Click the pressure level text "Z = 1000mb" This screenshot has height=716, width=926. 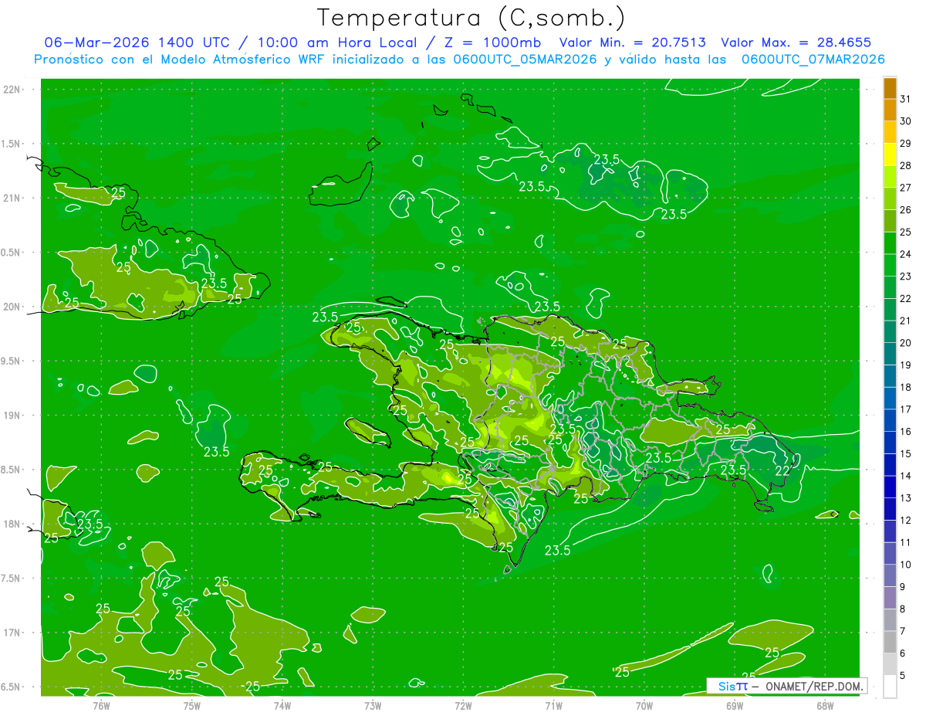tap(489, 42)
